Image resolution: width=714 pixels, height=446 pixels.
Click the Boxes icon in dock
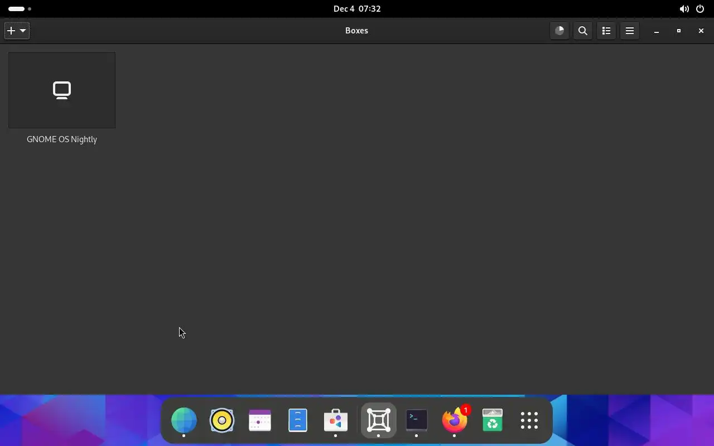(379, 420)
